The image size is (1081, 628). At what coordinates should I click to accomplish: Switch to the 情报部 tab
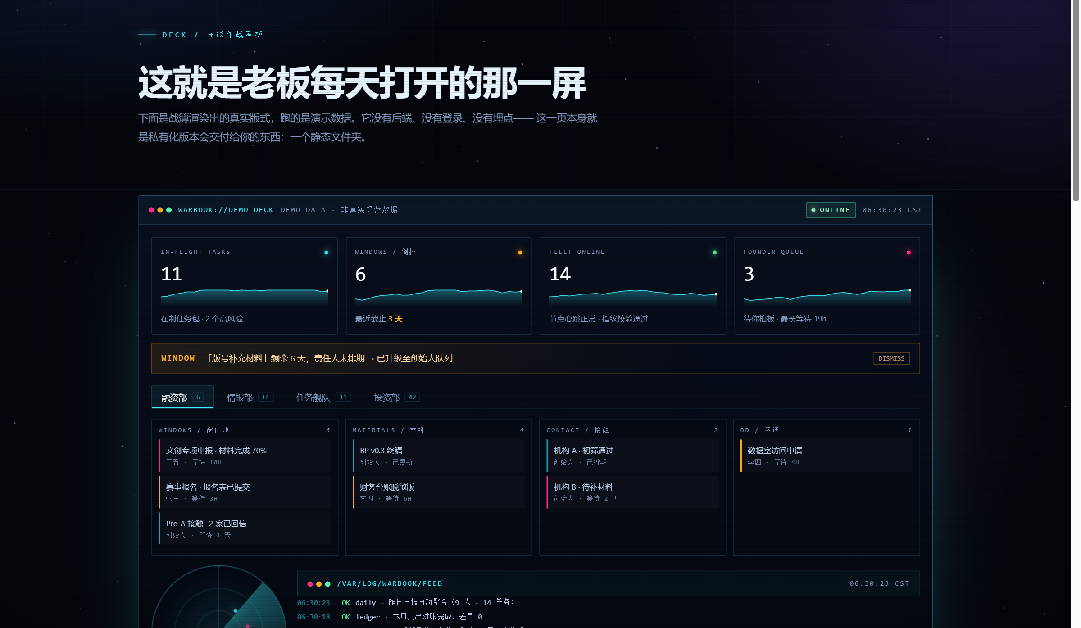click(x=250, y=397)
